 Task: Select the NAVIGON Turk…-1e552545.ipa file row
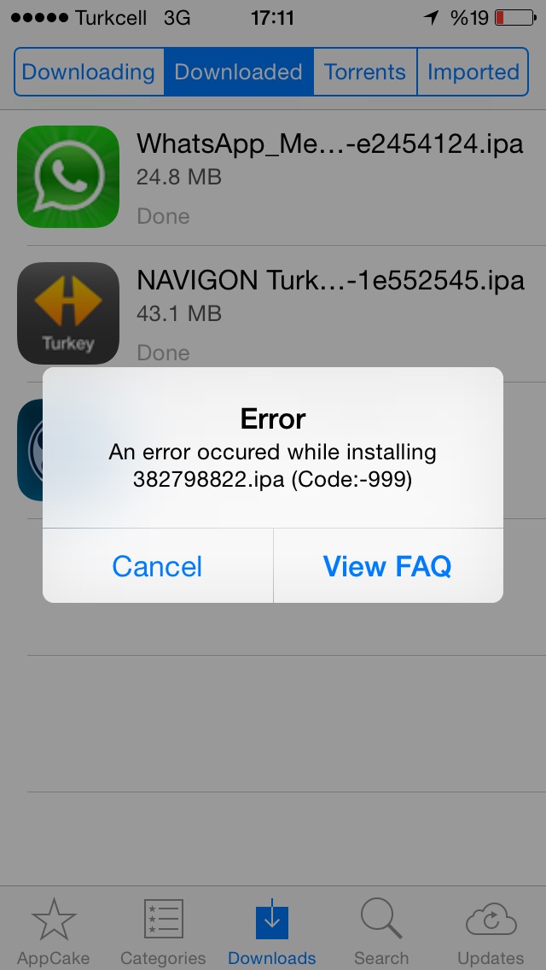pyautogui.click(x=273, y=313)
